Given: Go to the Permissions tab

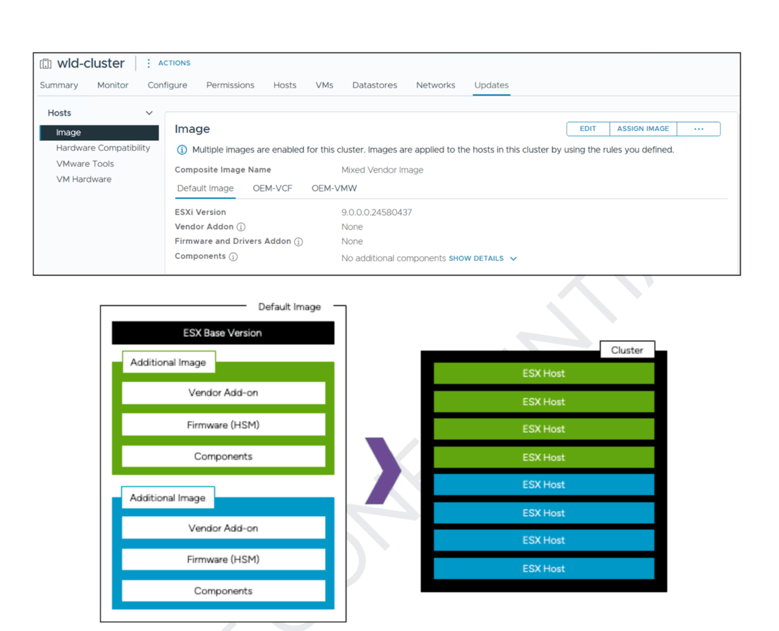Looking at the screenshot, I should (230, 85).
